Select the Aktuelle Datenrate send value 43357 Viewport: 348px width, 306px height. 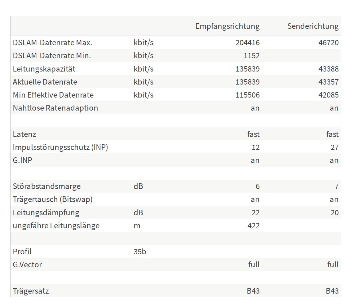coord(328,82)
